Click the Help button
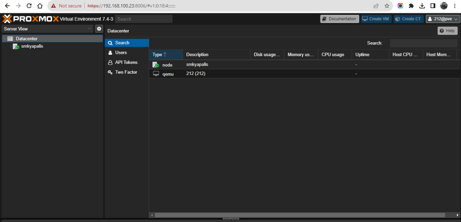The width and height of the screenshot is (461, 222). (447, 31)
